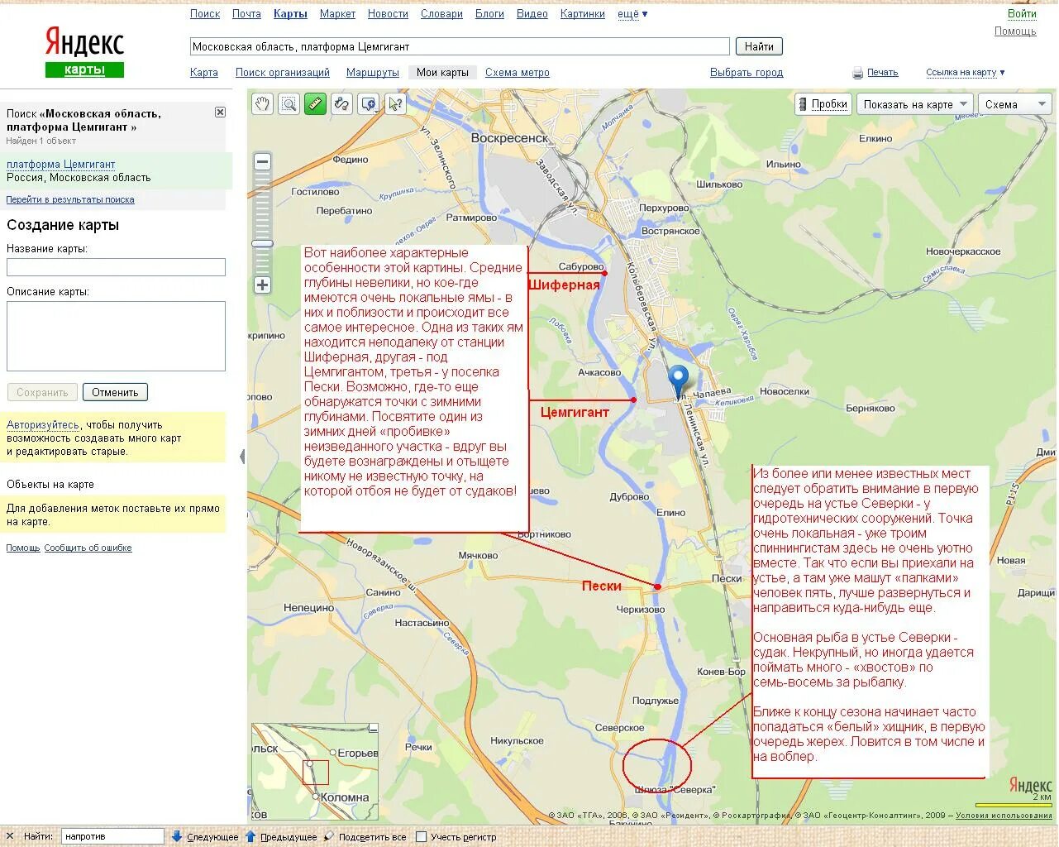Focus the 'Найти' find bar field

click(112, 836)
